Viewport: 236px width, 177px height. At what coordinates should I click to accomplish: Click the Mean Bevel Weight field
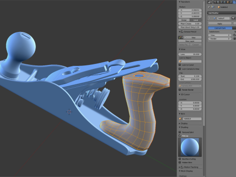tap(190, 27)
